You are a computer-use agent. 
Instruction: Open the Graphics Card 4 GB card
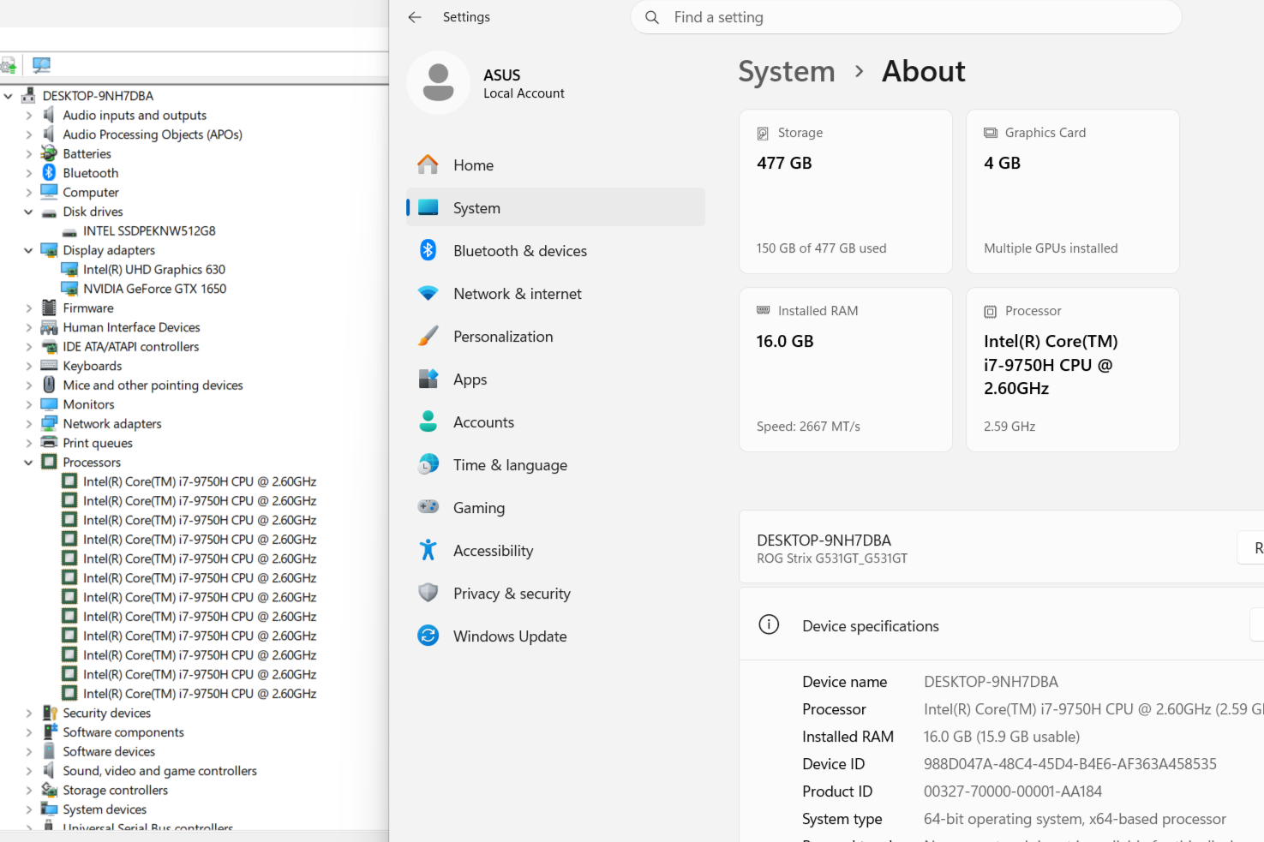(1073, 192)
